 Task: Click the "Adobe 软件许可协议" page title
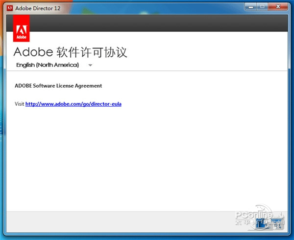(71, 52)
